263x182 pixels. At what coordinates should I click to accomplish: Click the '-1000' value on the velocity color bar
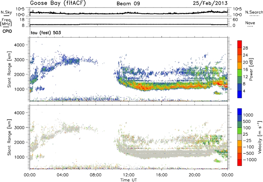tap(250, 160)
